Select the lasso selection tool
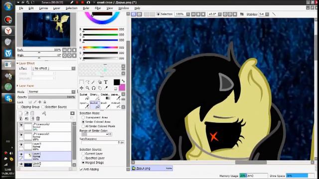The height and width of the screenshot is (179, 319). (88, 82)
